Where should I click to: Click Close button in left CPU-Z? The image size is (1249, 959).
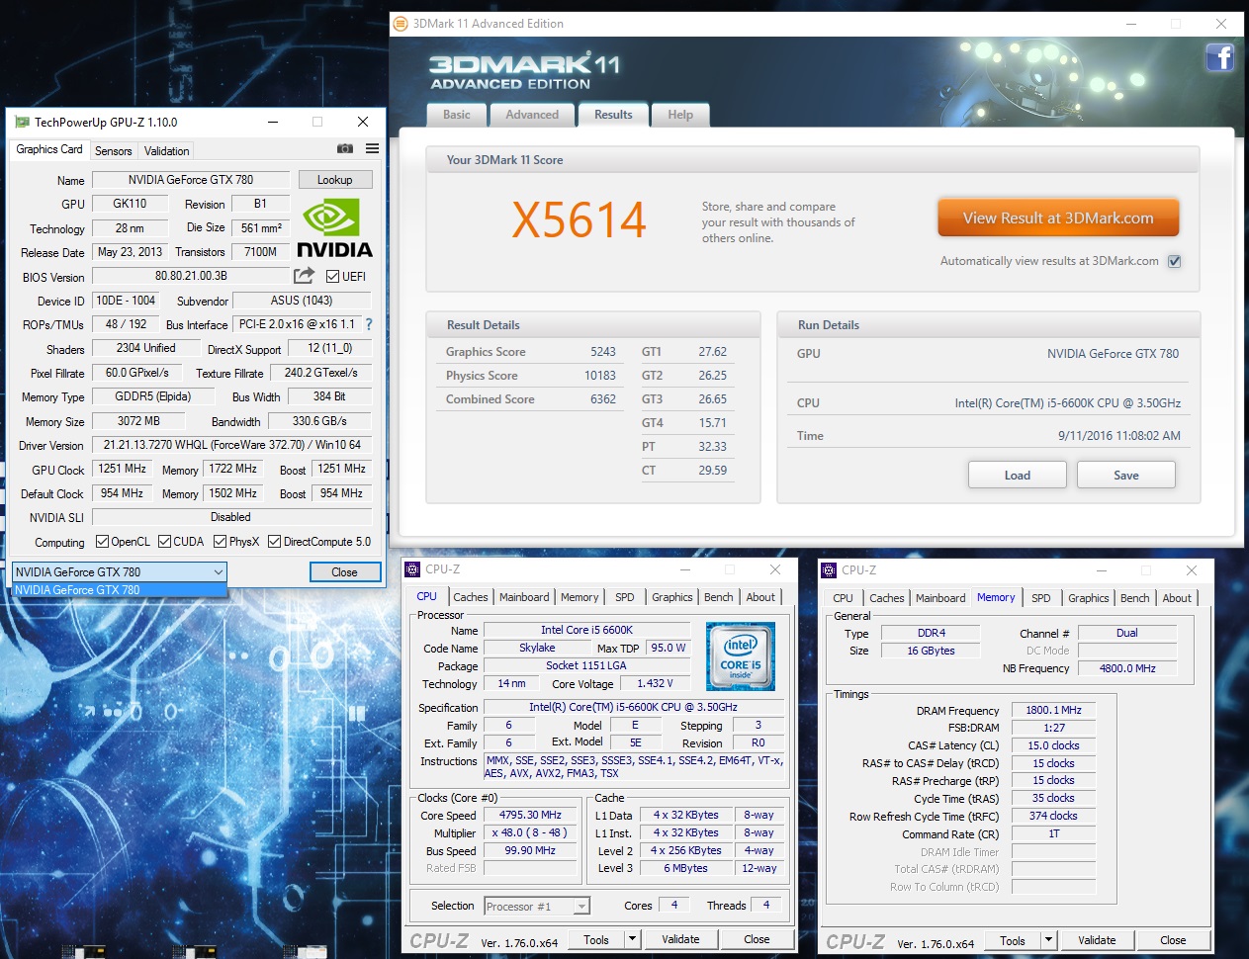(x=757, y=939)
